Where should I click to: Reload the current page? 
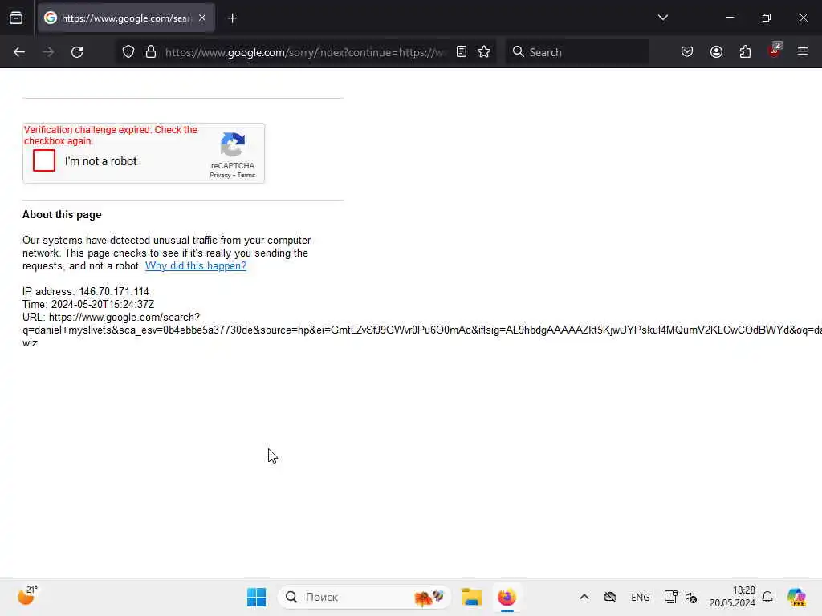[77, 52]
